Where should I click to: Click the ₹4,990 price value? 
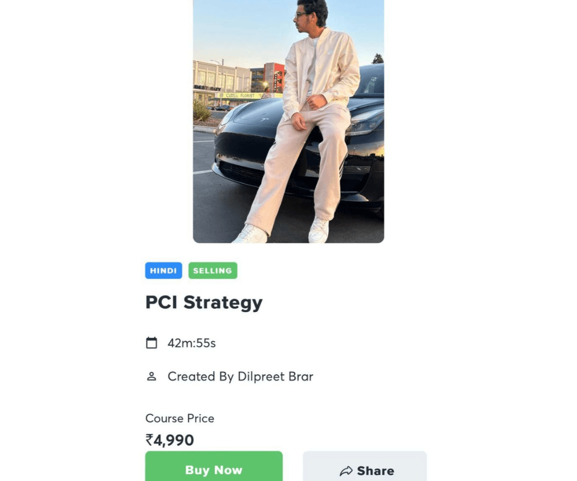click(x=170, y=440)
